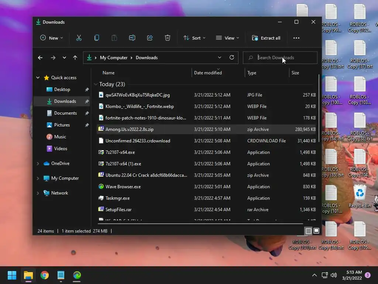Switch to large thumbnails view icon

[316, 231]
